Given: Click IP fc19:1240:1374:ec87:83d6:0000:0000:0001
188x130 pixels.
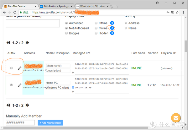Looking at the screenshot, I should (x=101, y=83).
